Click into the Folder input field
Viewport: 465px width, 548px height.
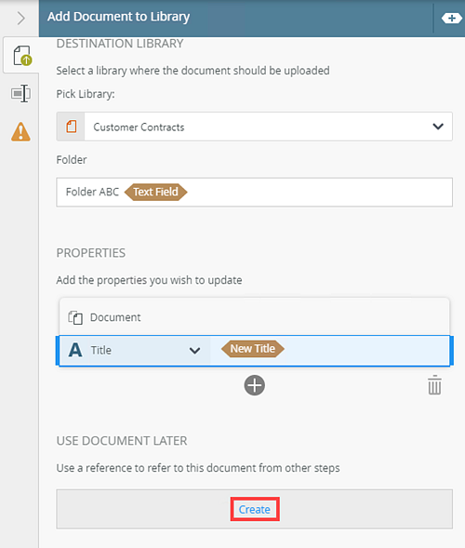coord(254,193)
